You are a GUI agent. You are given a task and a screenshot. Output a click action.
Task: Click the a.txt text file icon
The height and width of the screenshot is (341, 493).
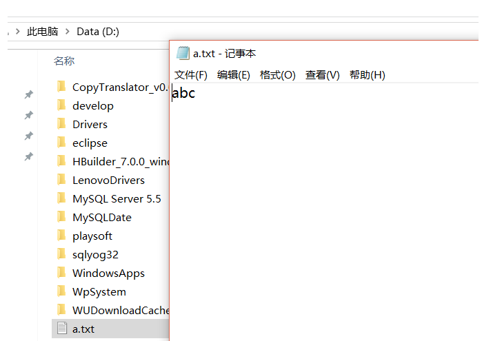[x=61, y=329]
